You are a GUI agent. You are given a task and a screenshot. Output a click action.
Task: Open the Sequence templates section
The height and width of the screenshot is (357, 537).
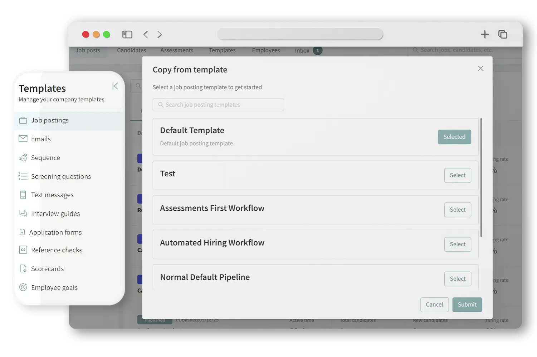click(x=45, y=157)
